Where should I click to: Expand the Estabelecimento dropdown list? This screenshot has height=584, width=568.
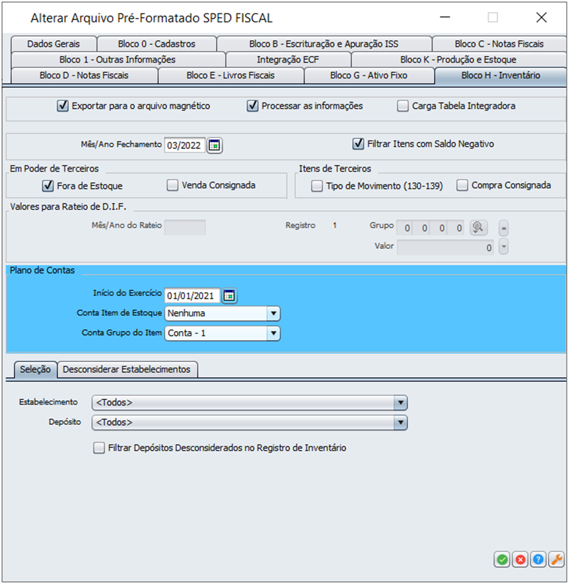(250, 402)
